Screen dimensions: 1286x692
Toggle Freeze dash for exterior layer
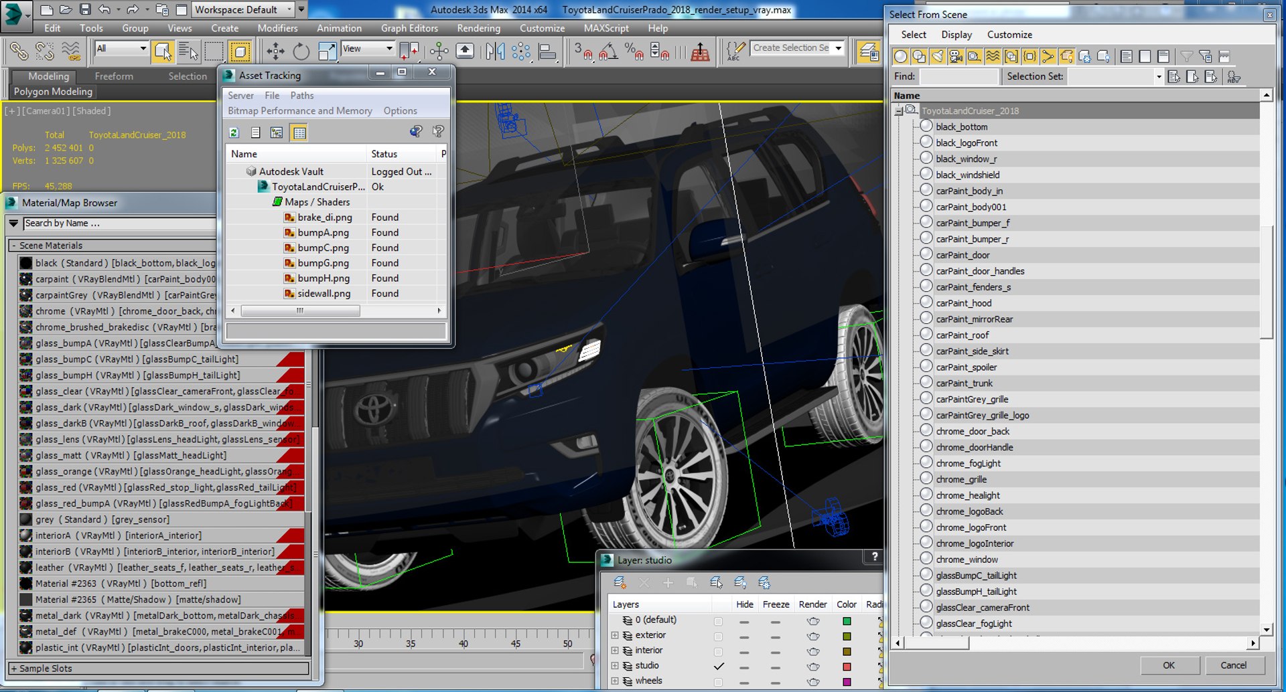[775, 636]
